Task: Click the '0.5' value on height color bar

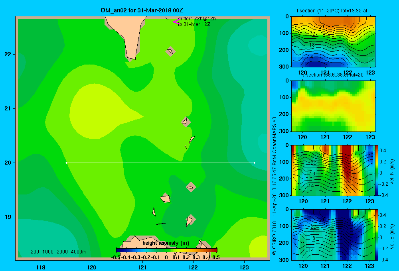Action: [x=216, y=257]
